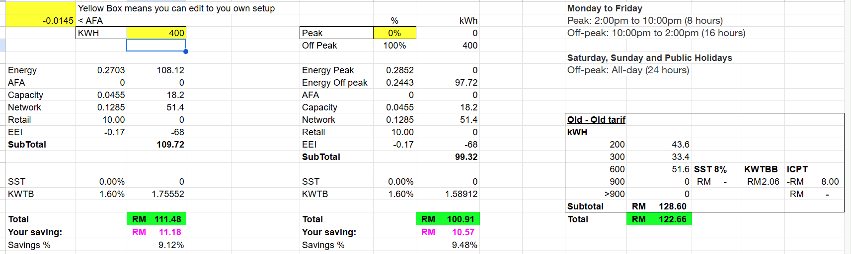
Task: Select the Savings % 9.48% cell
Action: coord(448,245)
